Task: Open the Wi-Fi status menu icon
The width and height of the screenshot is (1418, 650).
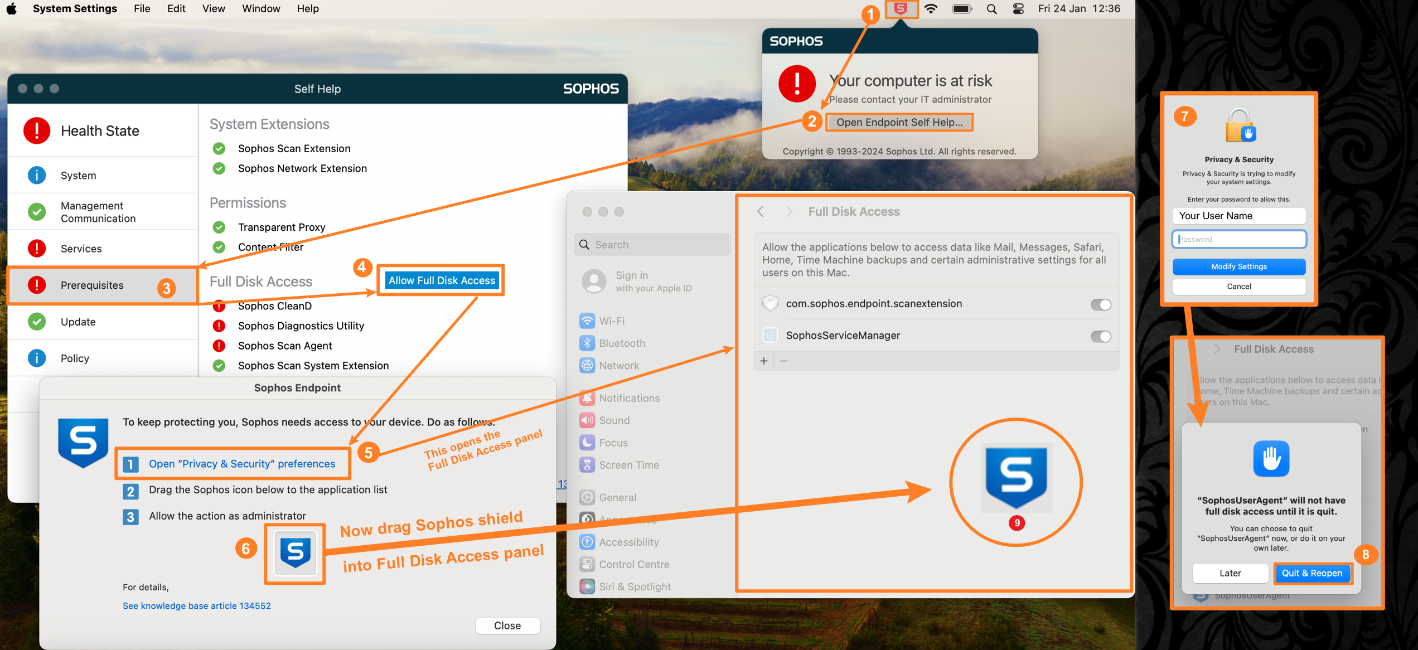Action: click(x=931, y=8)
